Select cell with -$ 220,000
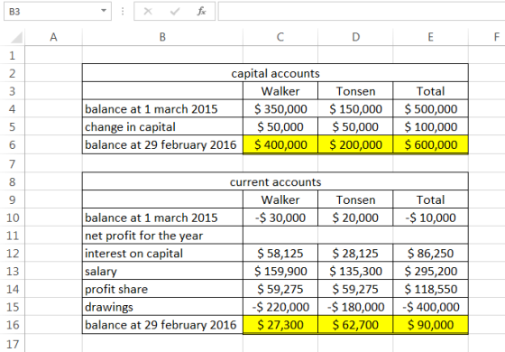This screenshot has width=505, height=352. 280,307
